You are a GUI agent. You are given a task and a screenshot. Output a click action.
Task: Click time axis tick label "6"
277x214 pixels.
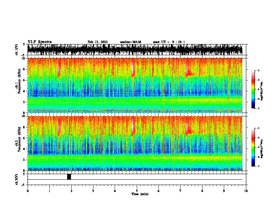pos(159,191)
